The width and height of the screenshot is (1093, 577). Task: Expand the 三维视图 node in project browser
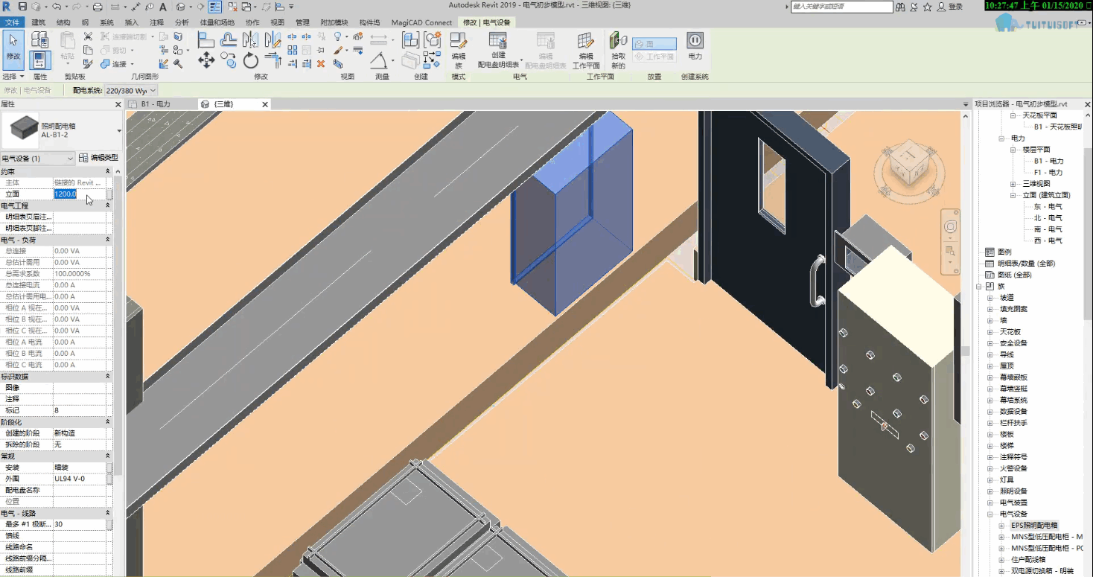tap(1013, 184)
